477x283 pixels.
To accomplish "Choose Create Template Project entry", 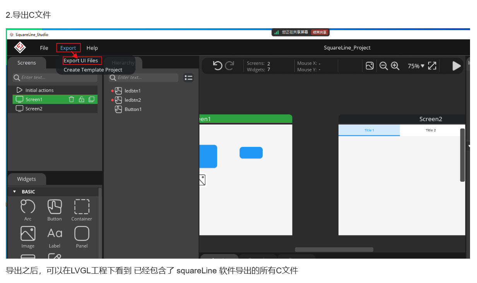I will pos(93,70).
